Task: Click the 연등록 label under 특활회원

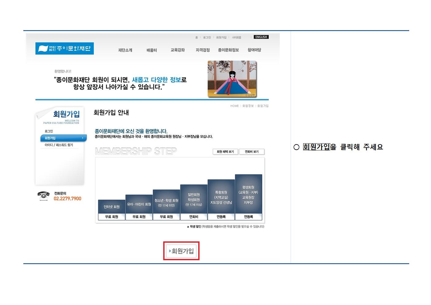Action: (221, 217)
